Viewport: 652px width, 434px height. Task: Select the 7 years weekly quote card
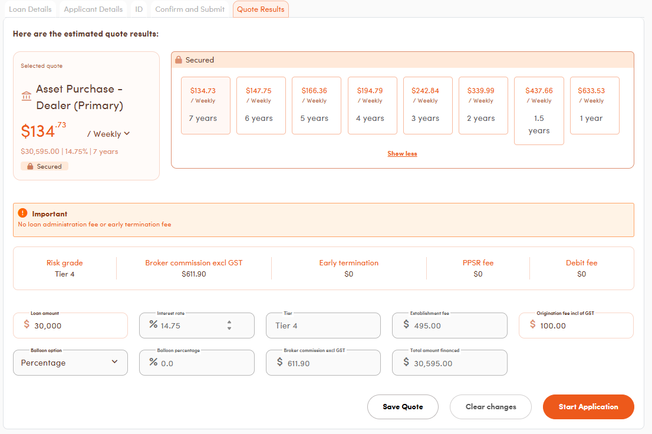[205, 105]
